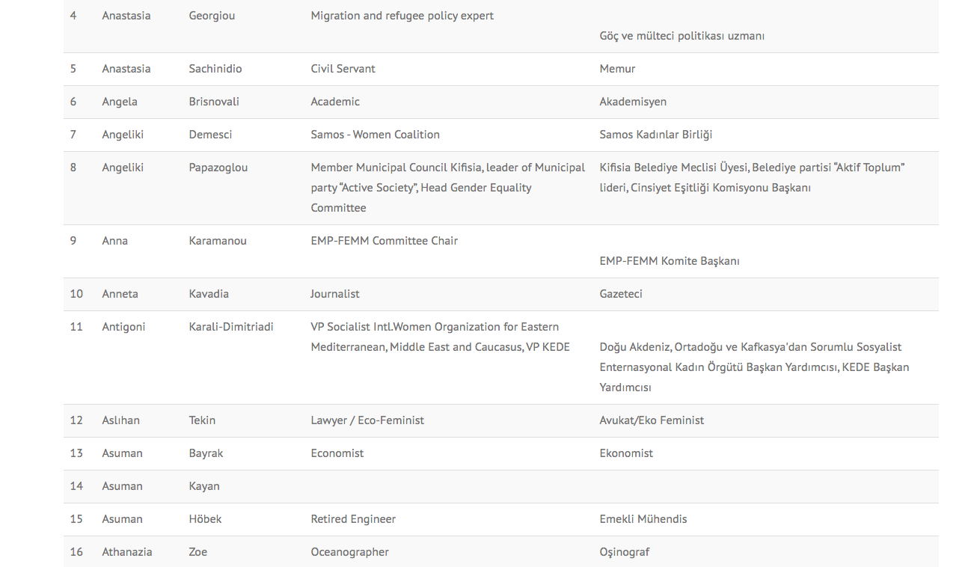Image resolution: width=974 pixels, height=567 pixels.
Task: Click 'Migration and refugee policy expert' text
Action: [x=402, y=16]
